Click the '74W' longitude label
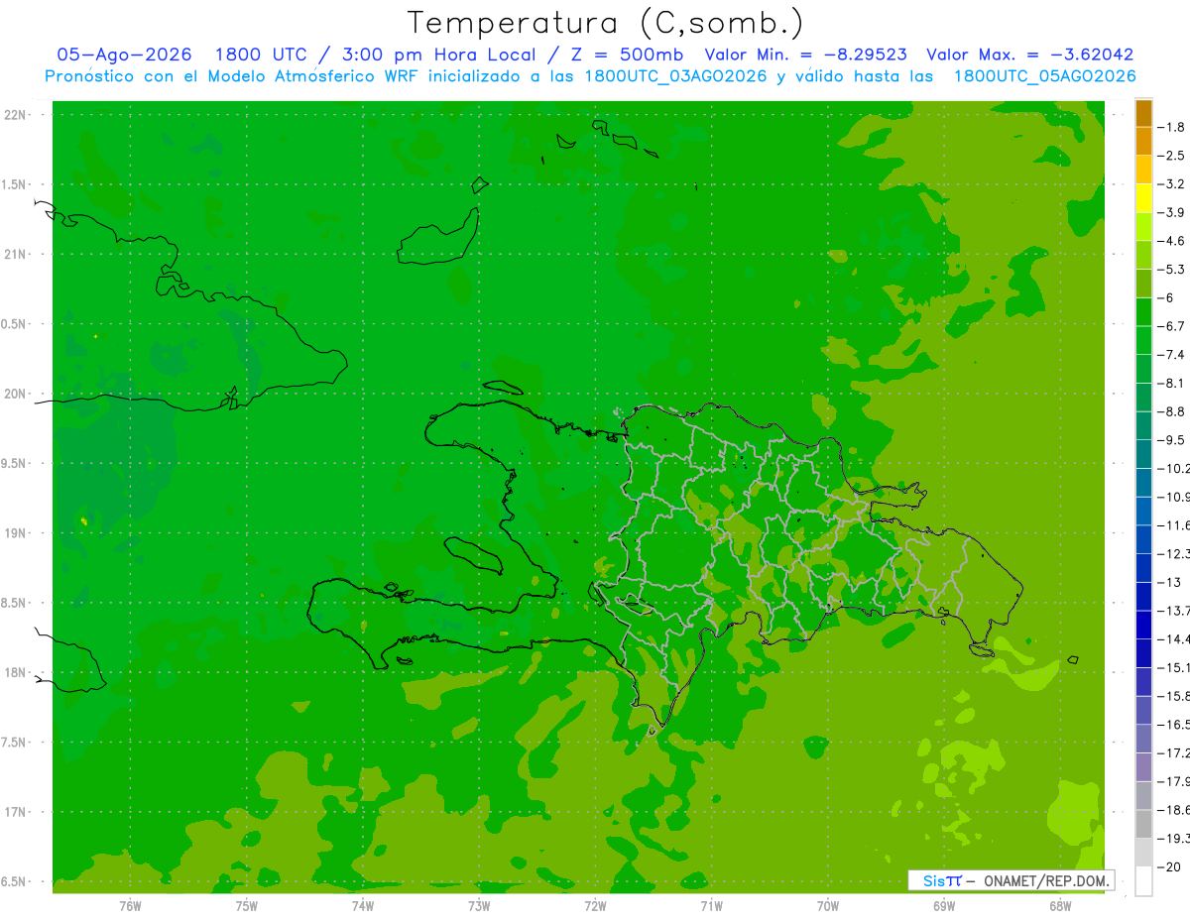 click(x=363, y=905)
